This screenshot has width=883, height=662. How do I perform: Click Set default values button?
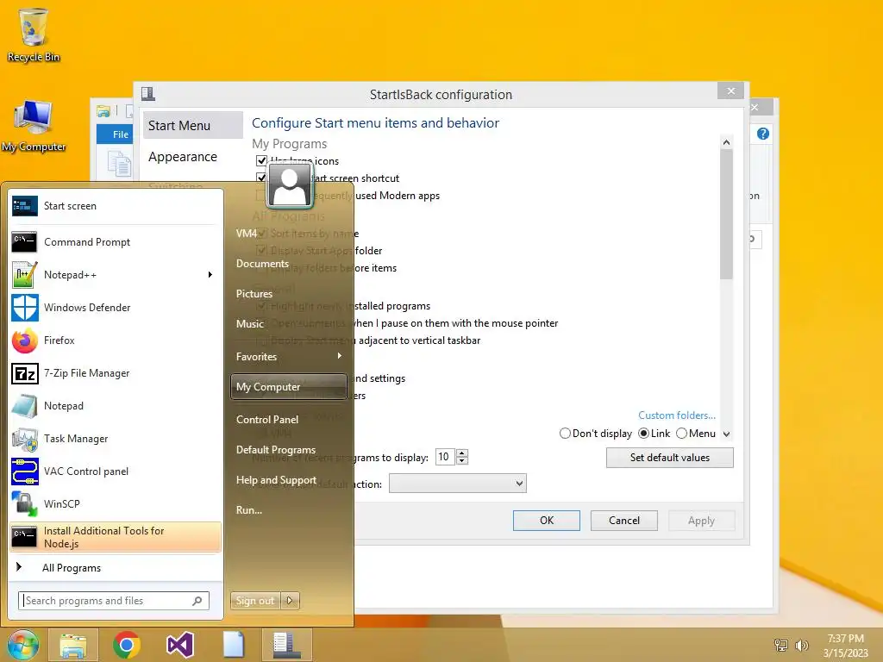point(669,458)
